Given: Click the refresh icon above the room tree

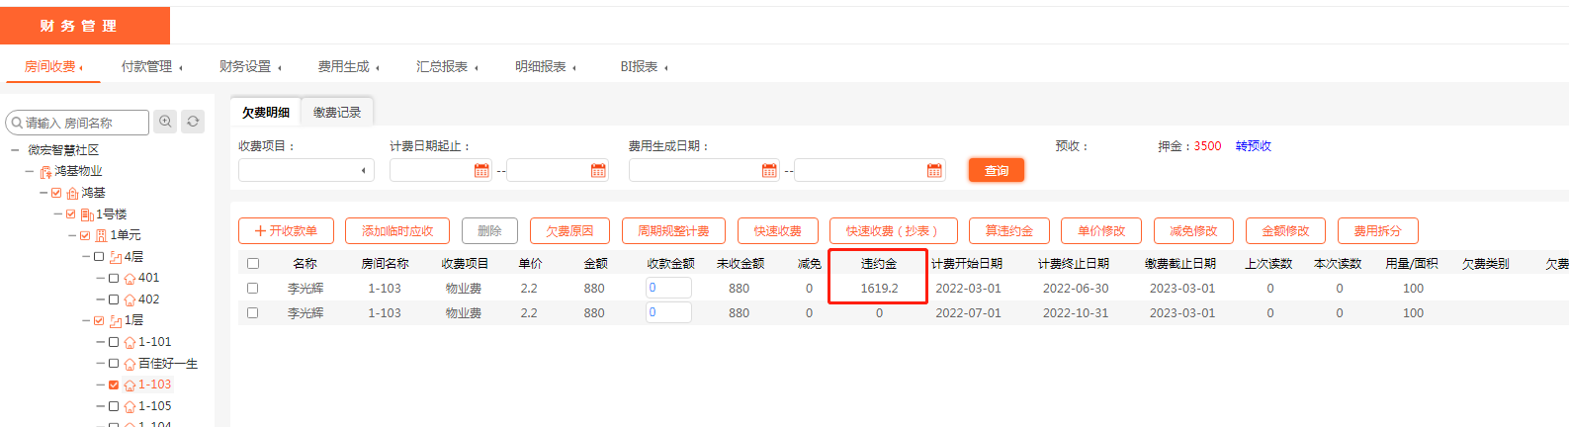Looking at the screenshot, I should [x=193, y=122].
